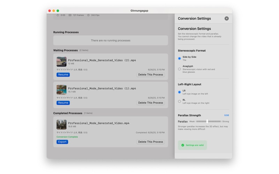Delete the Generated_Video (2).mp4 process

pos(151,74)
